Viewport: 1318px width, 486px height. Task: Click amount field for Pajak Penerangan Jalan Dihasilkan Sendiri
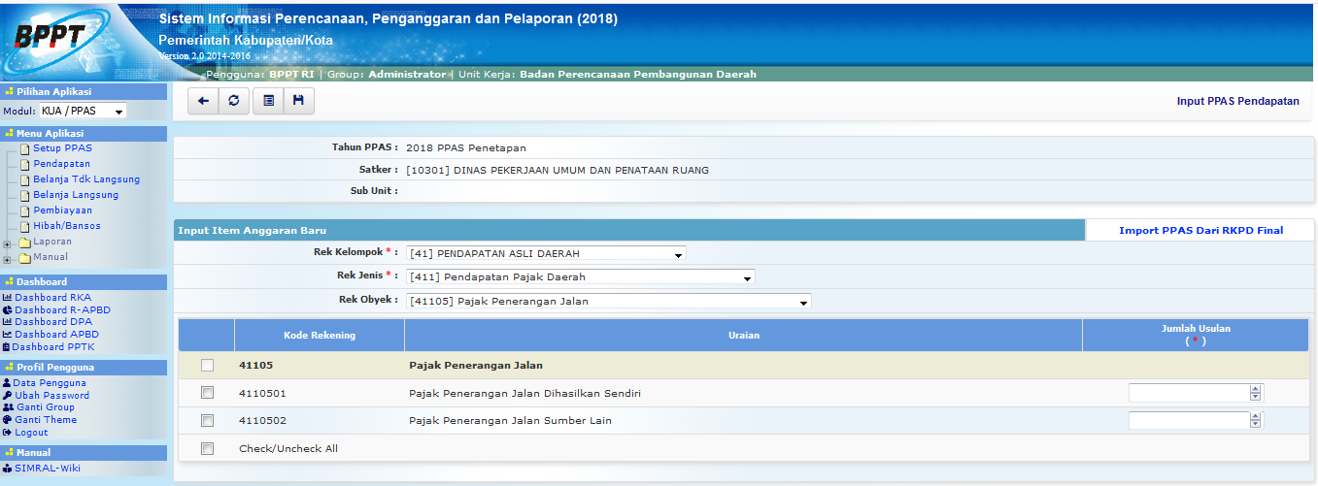1188,393
